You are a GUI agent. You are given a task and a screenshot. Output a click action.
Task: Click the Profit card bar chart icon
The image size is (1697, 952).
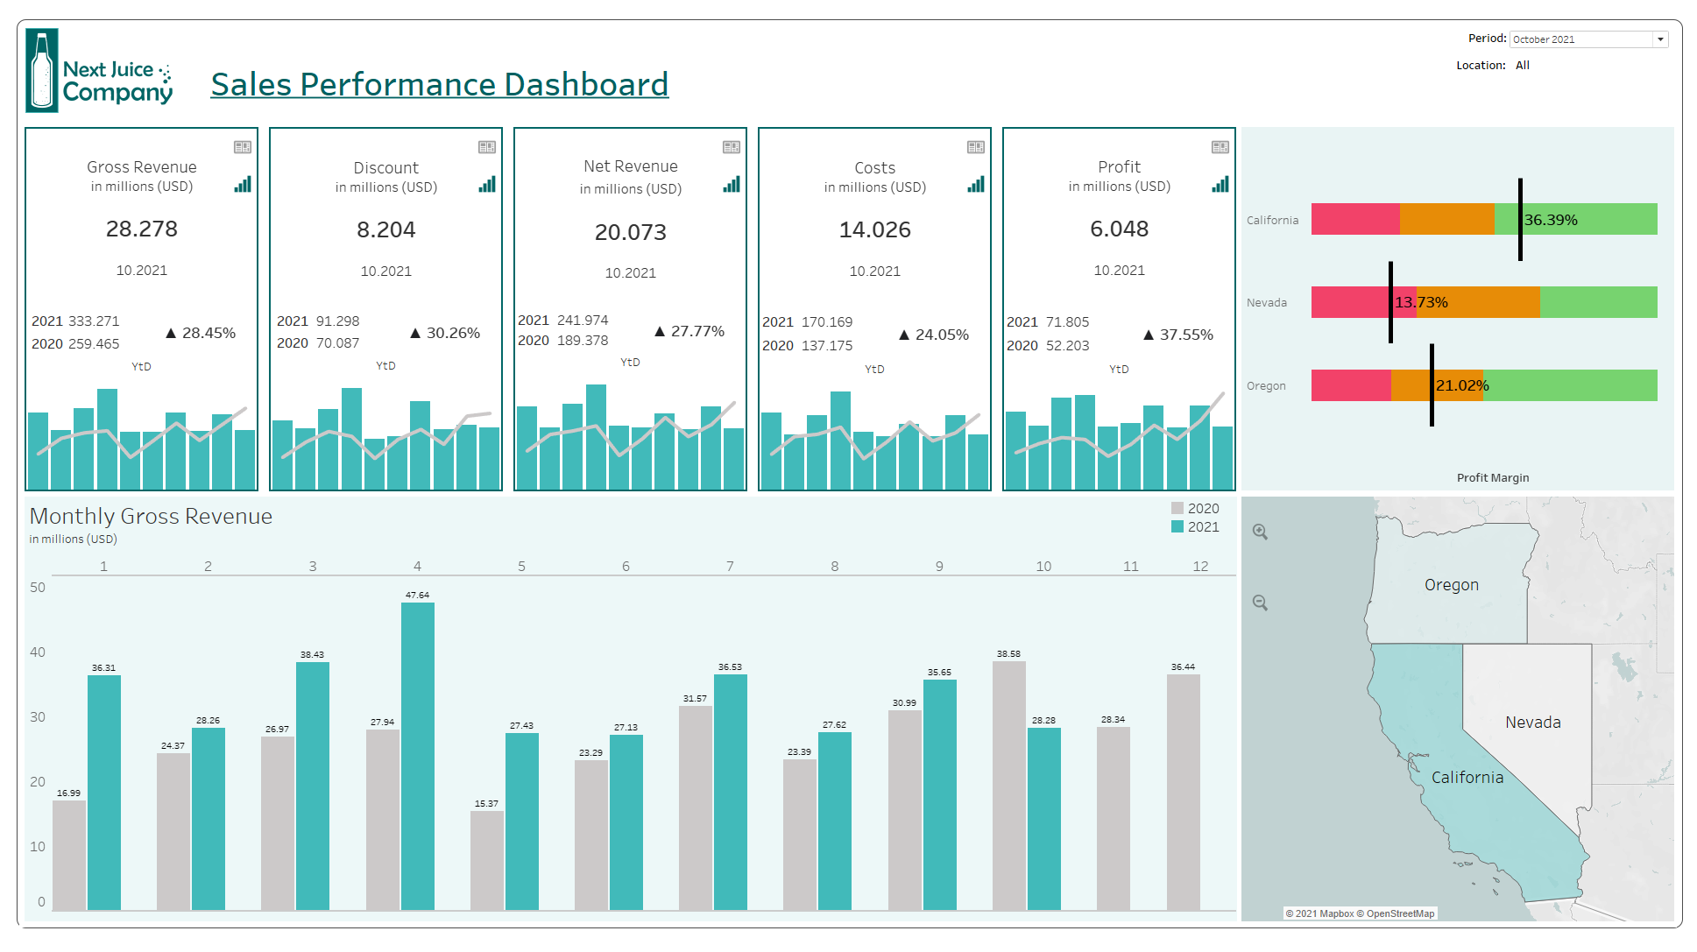(1220, 184)
